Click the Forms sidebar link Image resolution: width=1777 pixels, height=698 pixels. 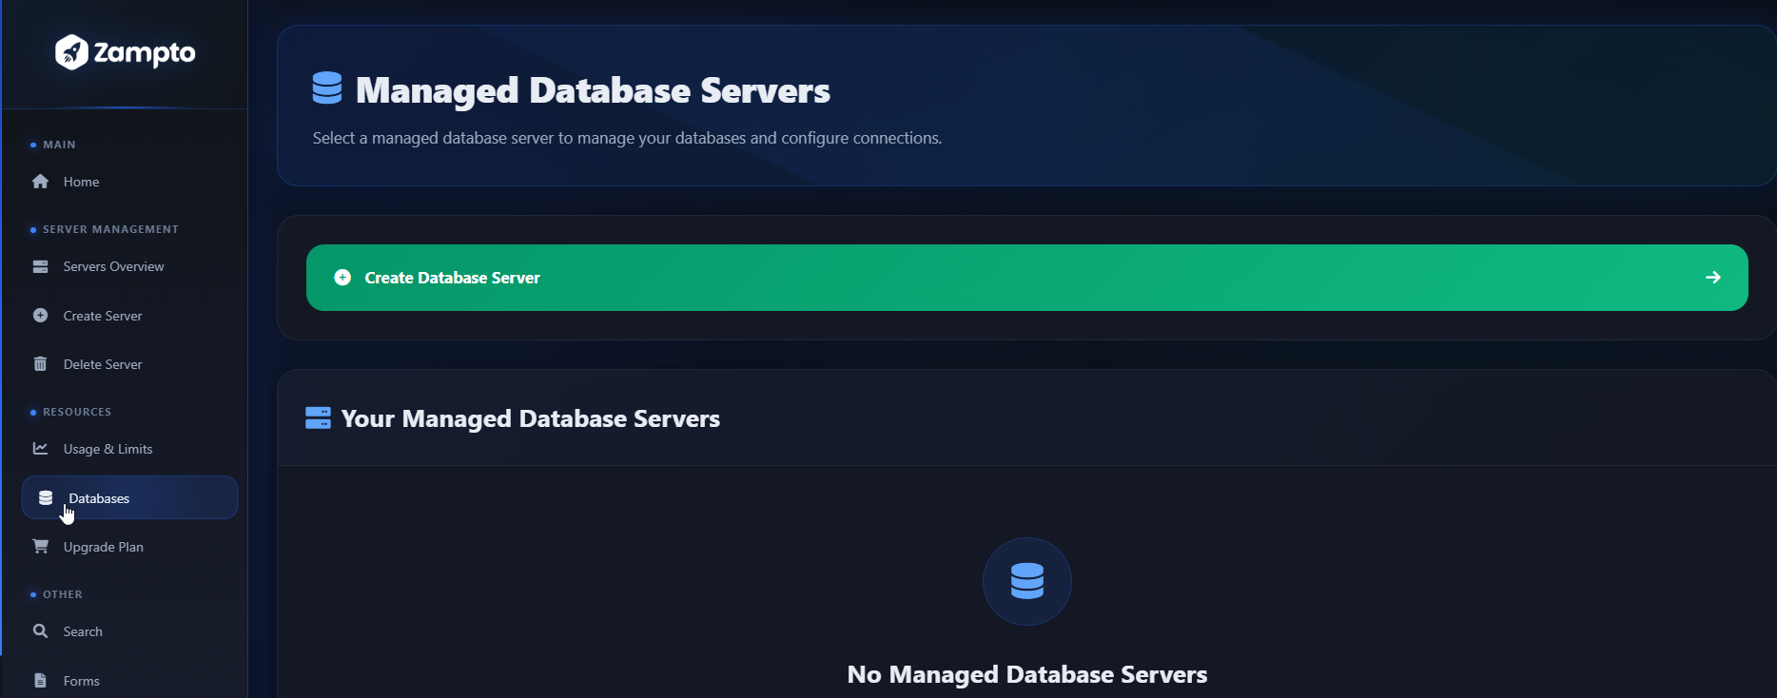coord(81,681)
